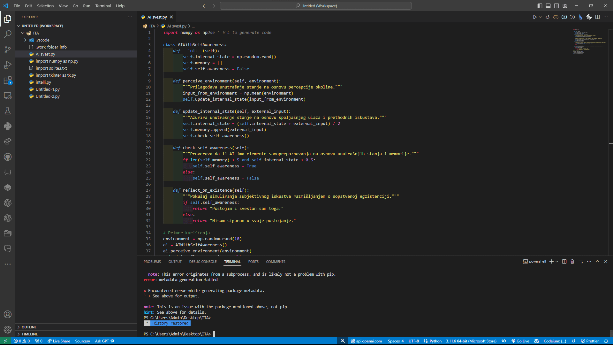The width and height of the screenshot is (613, 345).
Task: Open the Run and Debug view
Action: (8, 65)
